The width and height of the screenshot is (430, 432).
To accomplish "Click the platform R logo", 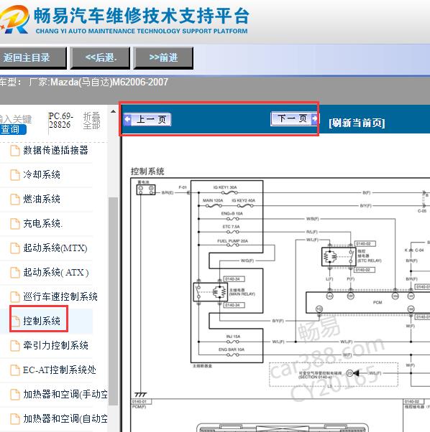I will 14,20.
